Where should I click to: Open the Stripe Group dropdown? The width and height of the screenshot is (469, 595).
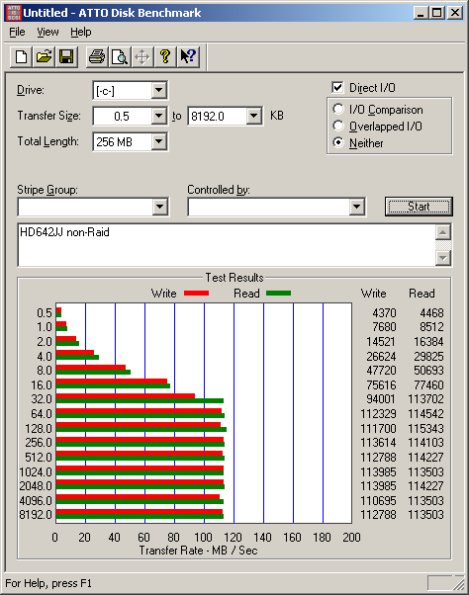[160, 207]
